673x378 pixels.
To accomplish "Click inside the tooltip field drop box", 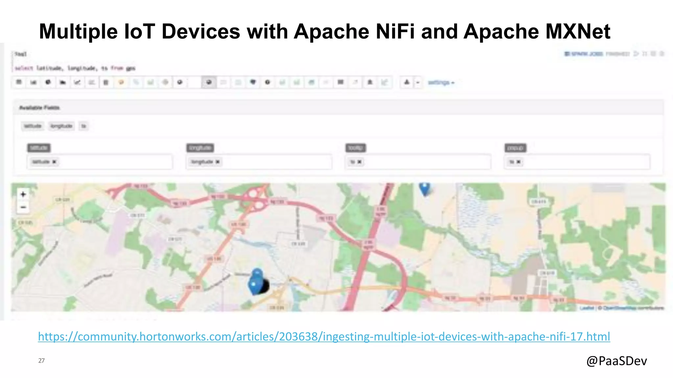I will click(418, 162).
